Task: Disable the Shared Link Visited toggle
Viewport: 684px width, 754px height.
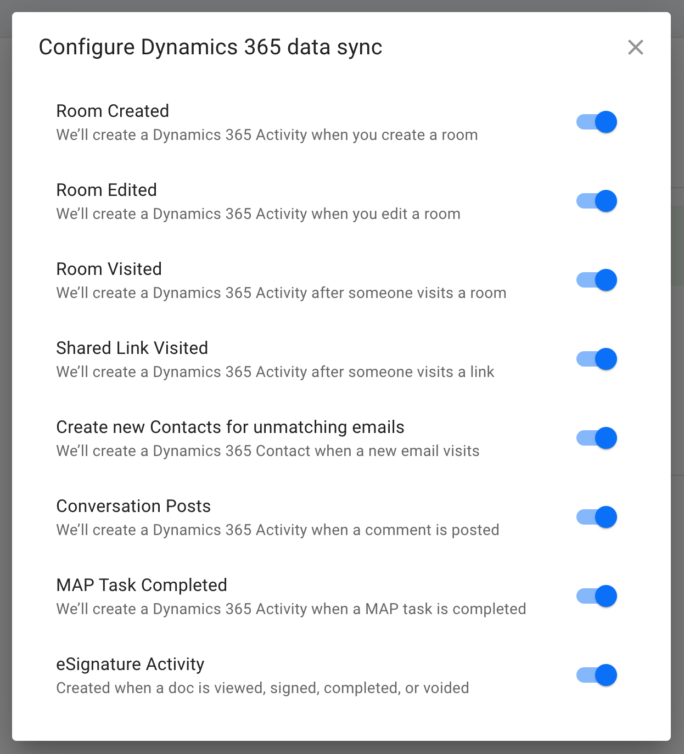Action: 596,359
